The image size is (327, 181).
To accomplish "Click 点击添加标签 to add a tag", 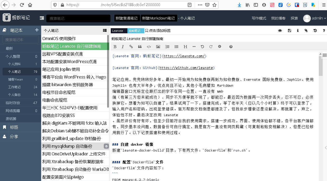I will 158,31.
